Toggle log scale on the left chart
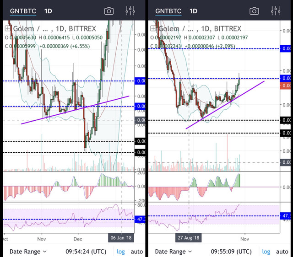Viewport: 293px width, 257px height. point(121,252)
